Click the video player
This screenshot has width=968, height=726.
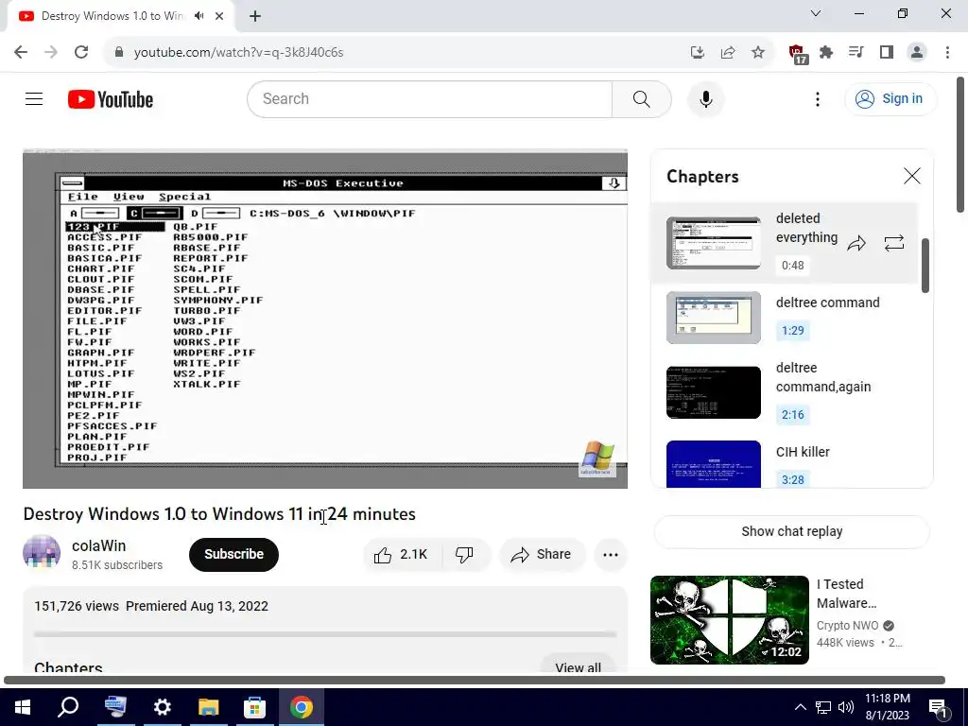click(325, 319)
